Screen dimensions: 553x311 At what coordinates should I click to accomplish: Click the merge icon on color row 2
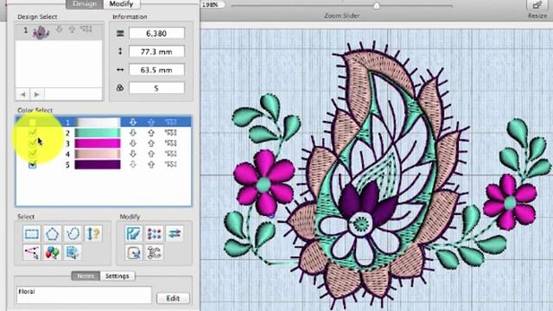click(171, 133)
